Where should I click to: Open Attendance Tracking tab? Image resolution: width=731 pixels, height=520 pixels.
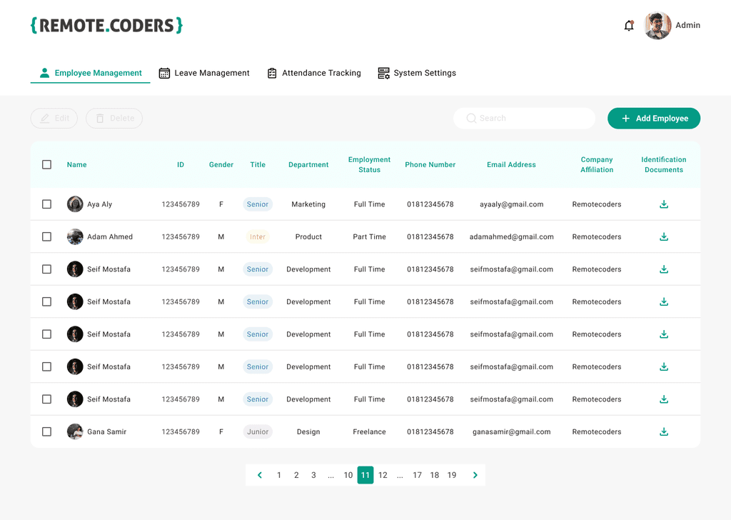[314, 74]
